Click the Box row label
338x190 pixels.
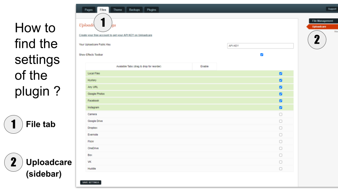(90, 155)
